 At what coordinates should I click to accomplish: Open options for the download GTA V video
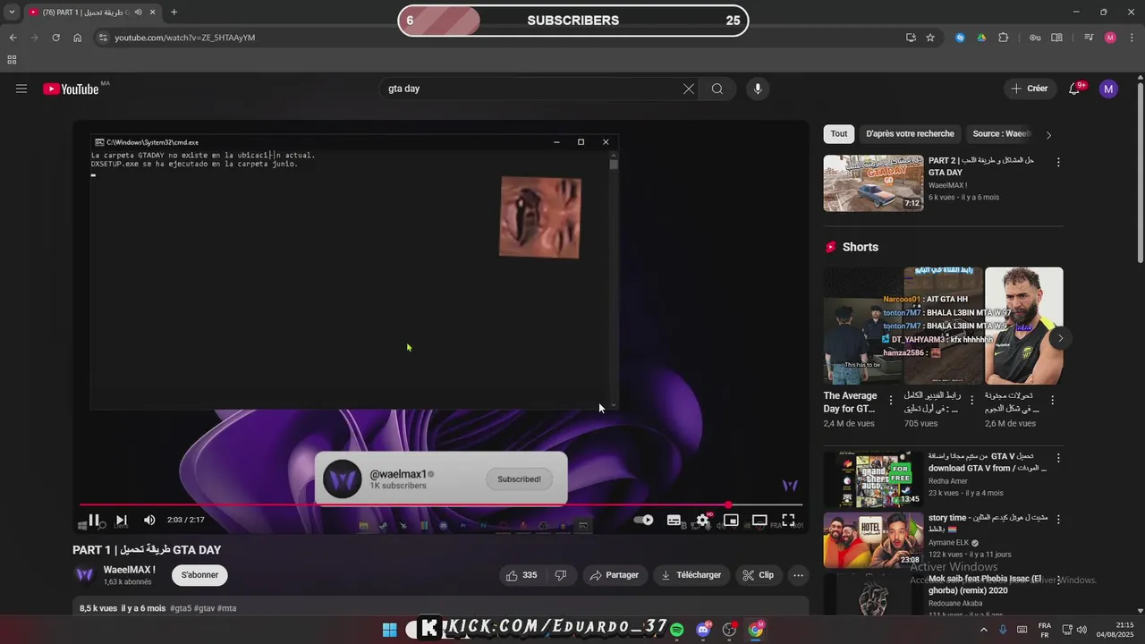coord(1058,458)
